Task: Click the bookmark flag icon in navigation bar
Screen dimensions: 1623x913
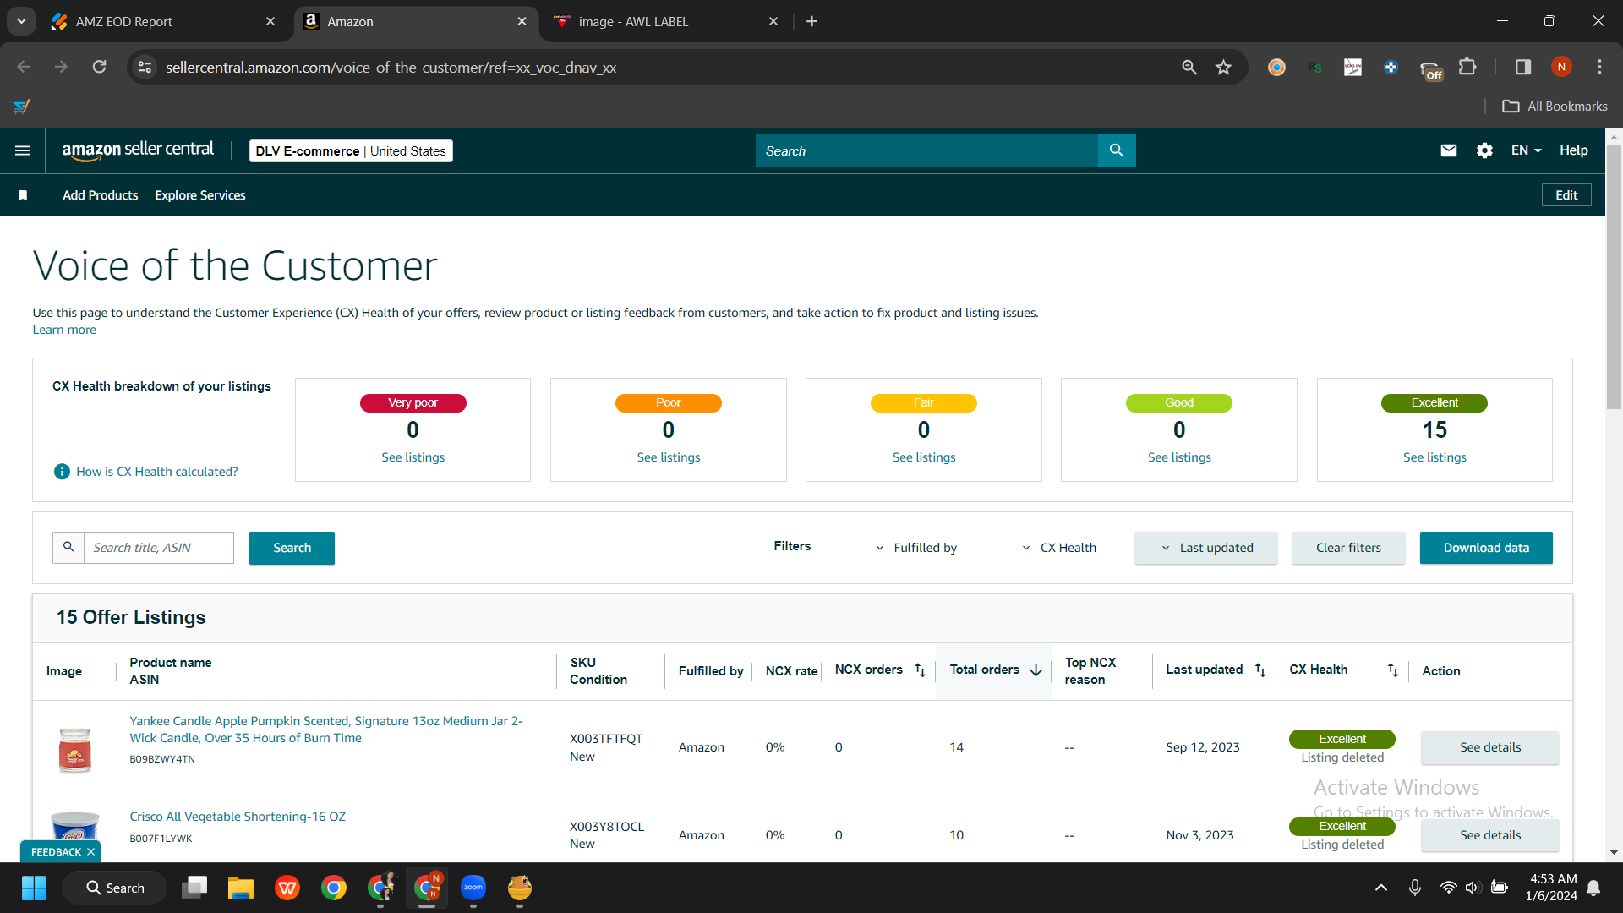Action: (23, 195)
